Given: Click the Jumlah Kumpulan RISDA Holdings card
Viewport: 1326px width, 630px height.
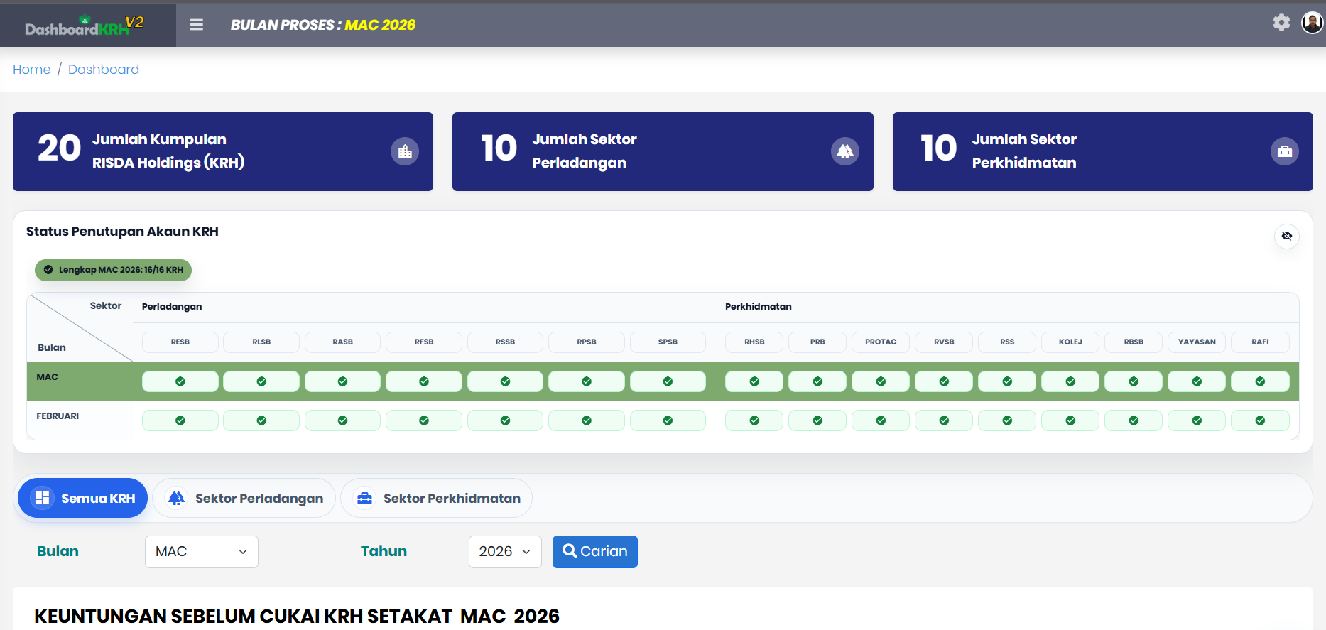Looking at the screenshot, I should (223, 151).
